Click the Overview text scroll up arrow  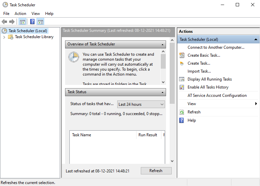point(163,51)
